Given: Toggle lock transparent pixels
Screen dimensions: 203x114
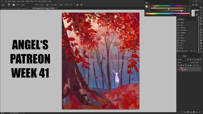Looking at the screenshot, I should pos(181,65).
